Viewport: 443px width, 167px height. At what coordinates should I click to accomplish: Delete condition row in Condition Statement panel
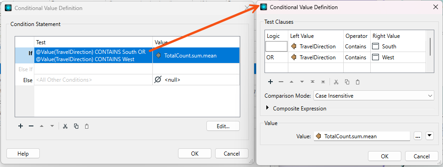31,126
